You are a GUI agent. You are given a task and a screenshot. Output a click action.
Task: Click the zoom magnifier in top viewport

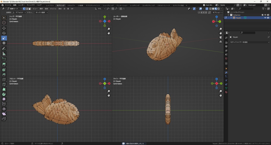point(109,29)
